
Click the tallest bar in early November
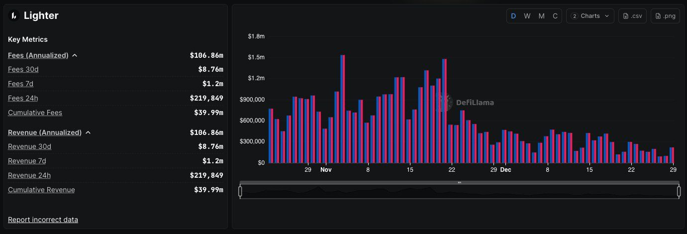(x=342, y=109)
